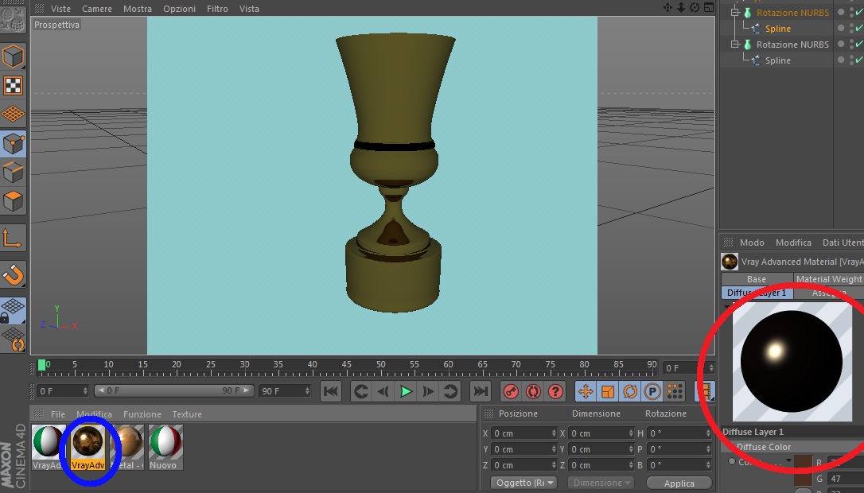Viewport: 864px width, 493px height.
Task: Switch to Polygons mode icon
Action: point(14,201)
